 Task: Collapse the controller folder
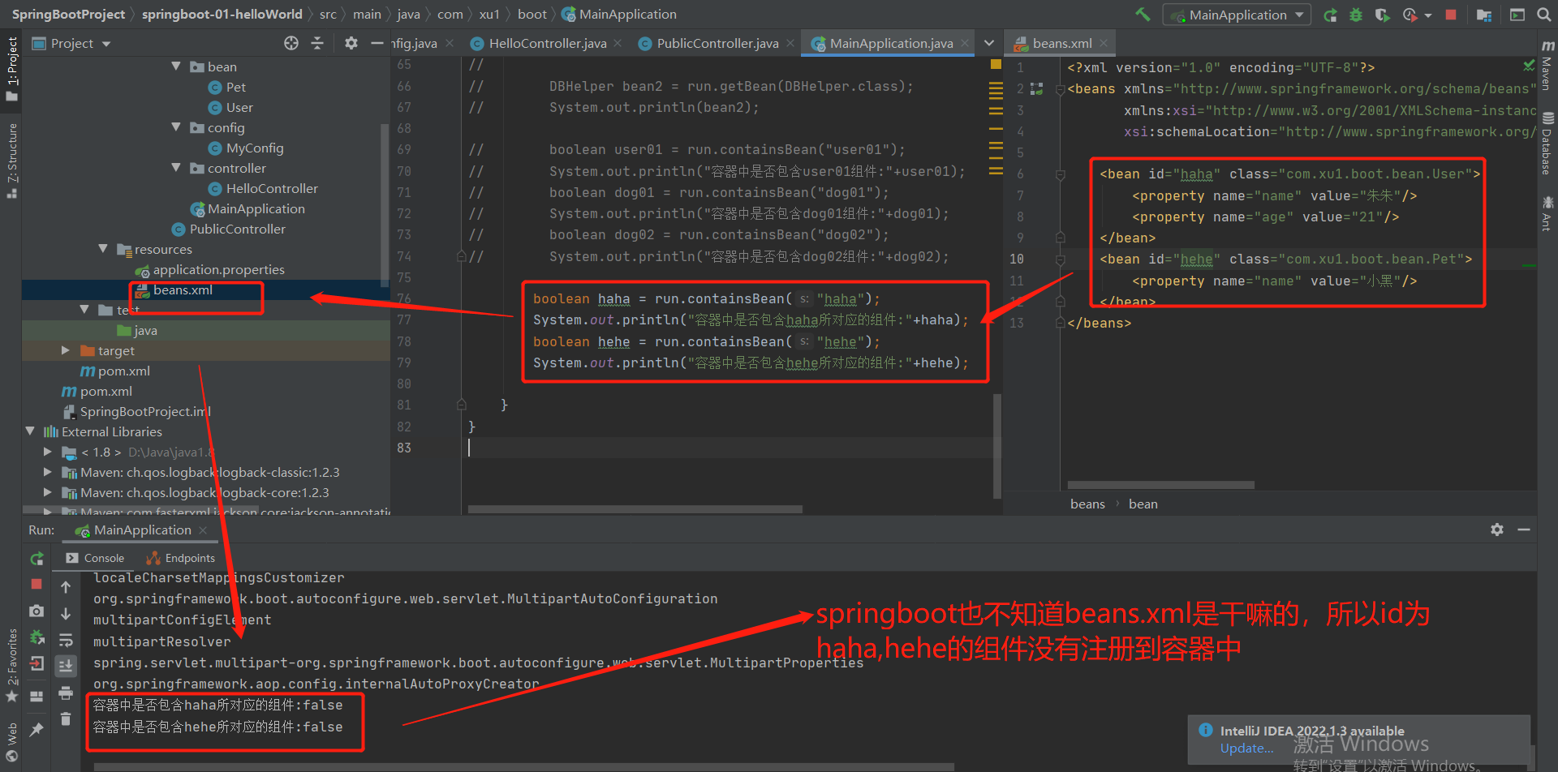pyautogui.click(x=176, y=168)
